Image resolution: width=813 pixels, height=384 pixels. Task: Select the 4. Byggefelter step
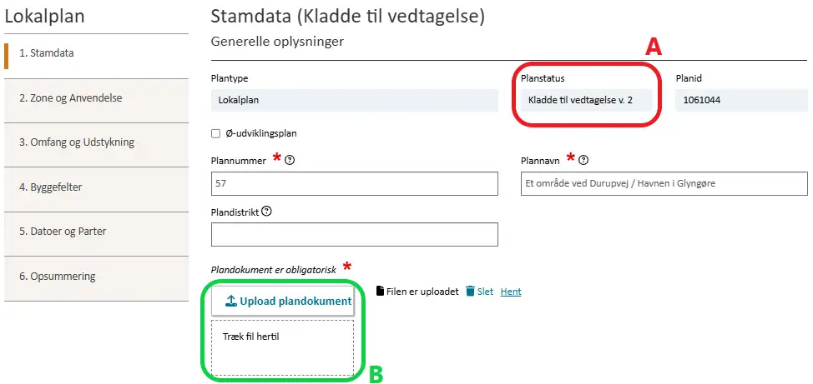point(97,187)
